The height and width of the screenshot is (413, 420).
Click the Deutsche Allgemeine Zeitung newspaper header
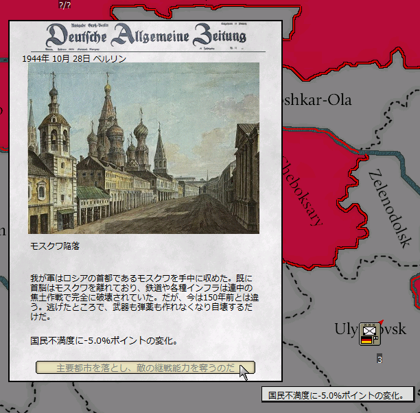coord(146,36)
